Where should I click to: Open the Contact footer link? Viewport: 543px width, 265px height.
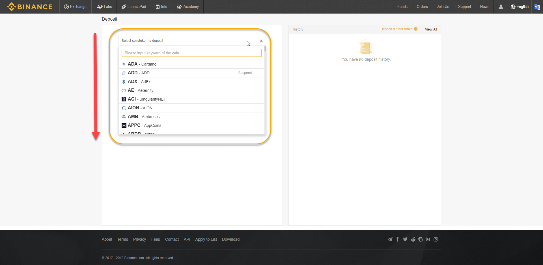pyautogui.click(x=172, y=239)
